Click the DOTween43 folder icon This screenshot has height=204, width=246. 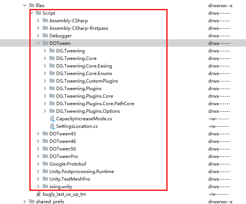tap(45, 133)
